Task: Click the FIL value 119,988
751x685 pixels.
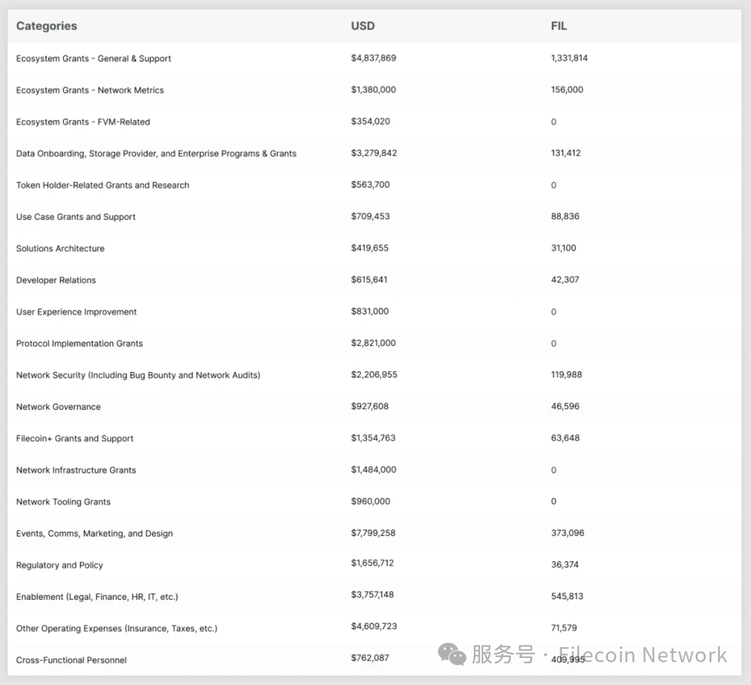Action: pos(566,374)
